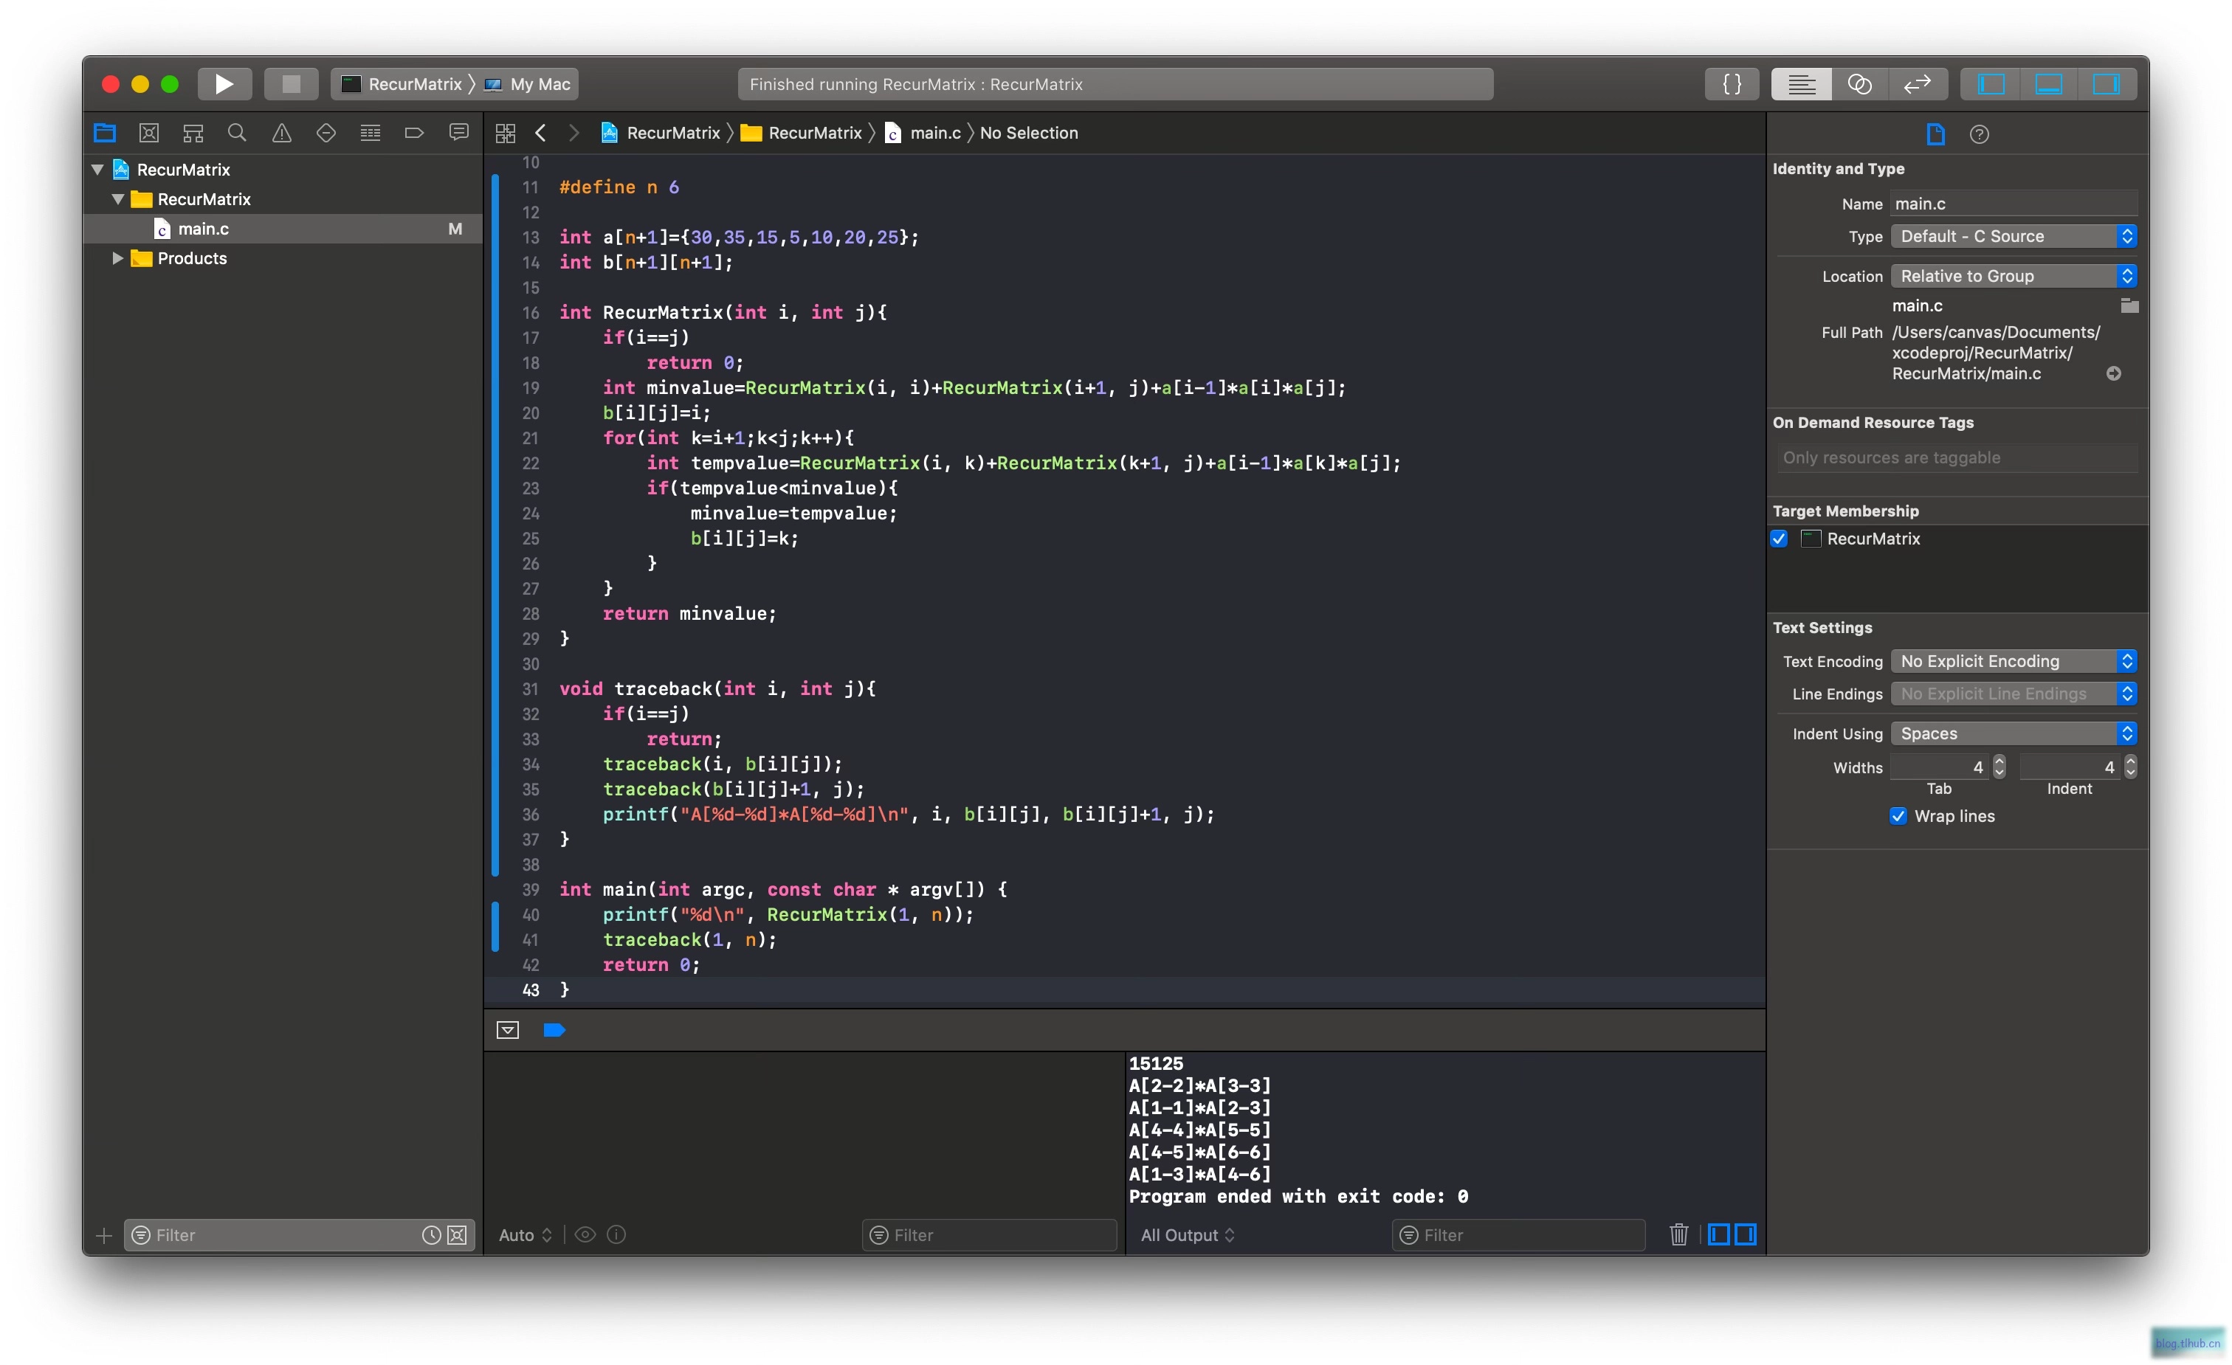Show the version editor

(1917, 84)
